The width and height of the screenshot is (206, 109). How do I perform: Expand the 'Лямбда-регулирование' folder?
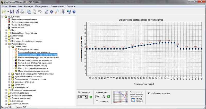click(x=6, y=96)
